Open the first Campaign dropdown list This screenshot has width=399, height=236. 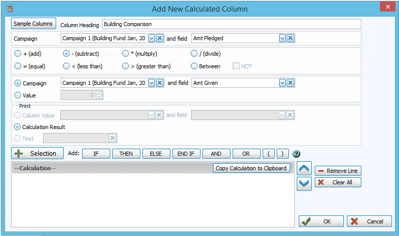pos(151,38)
